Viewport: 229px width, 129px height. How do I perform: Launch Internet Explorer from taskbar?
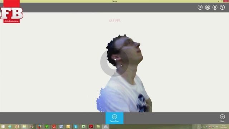tap(10, 126)
